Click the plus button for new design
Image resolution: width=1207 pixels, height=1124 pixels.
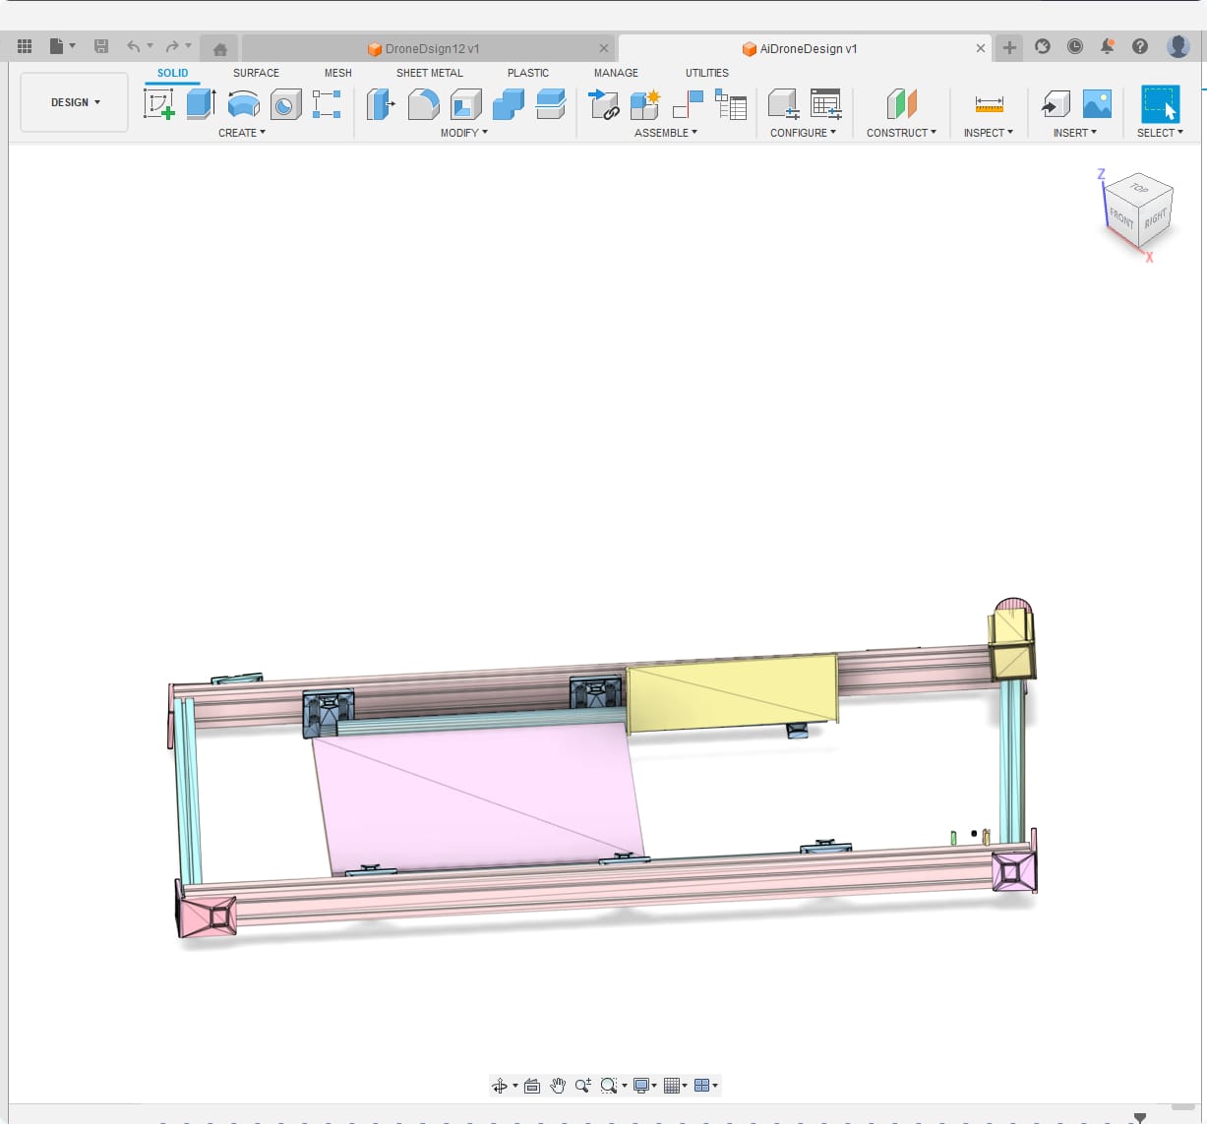click(1009, 47)
